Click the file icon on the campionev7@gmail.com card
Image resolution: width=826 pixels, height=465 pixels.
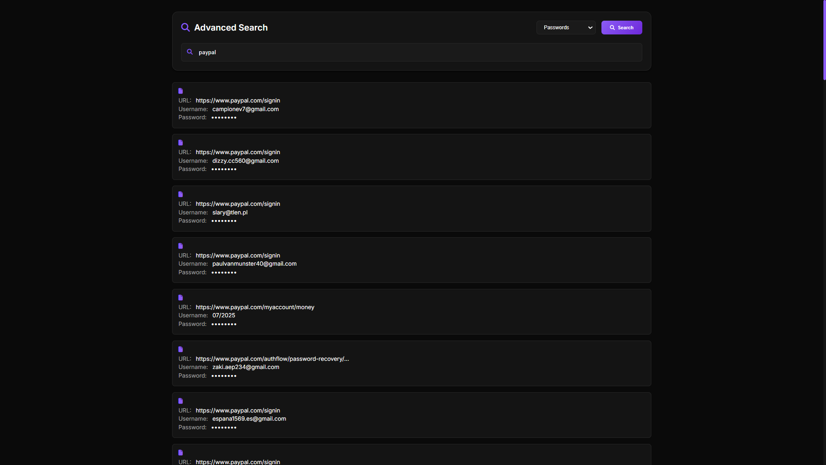(181, 91)
